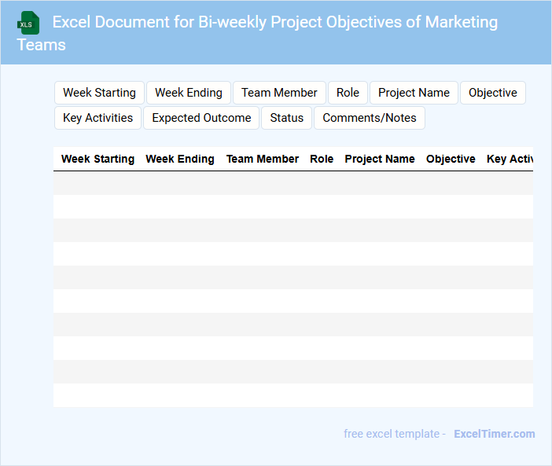Screen dimensions: 552x466
Task: Select the Project Name tag
Action: [x=414, y=93]
